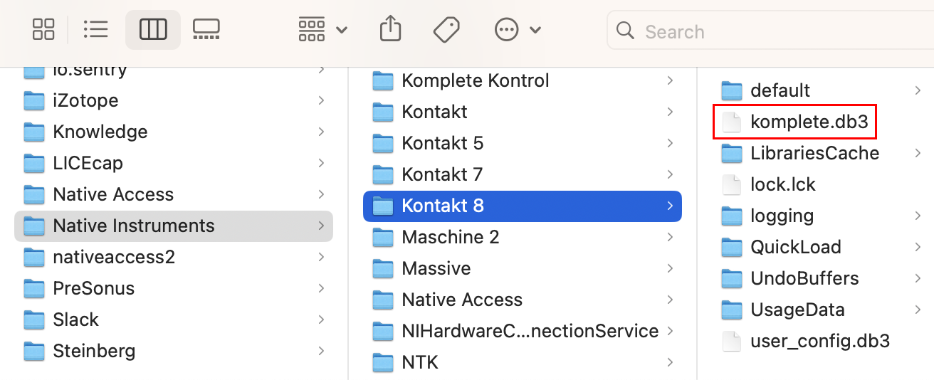The height and width of the screenshot is (380, 934).
Task: Switch to gallery view
Action: click(206, 29)
